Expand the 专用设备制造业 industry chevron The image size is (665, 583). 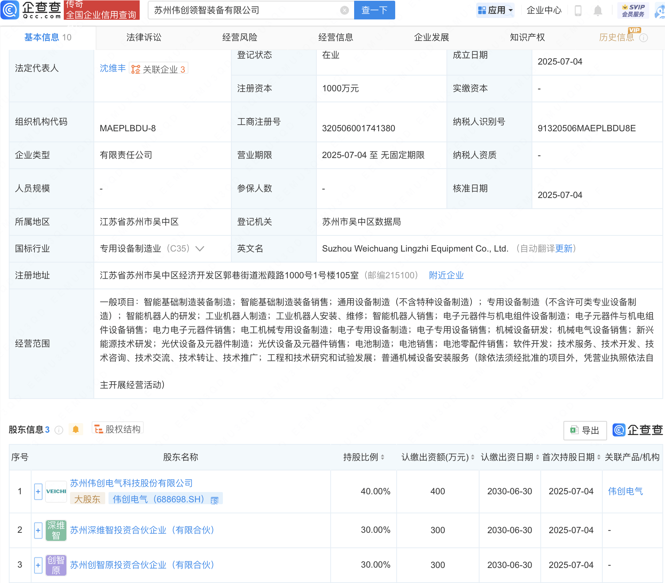coord(200,249)
